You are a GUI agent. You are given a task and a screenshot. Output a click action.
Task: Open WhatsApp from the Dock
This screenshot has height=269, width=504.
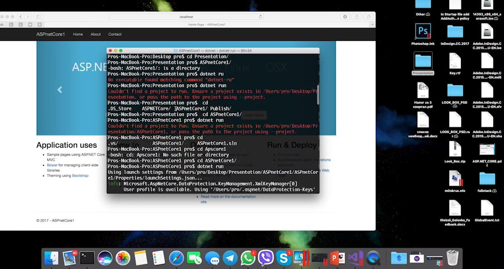click(x=248, y=258)
